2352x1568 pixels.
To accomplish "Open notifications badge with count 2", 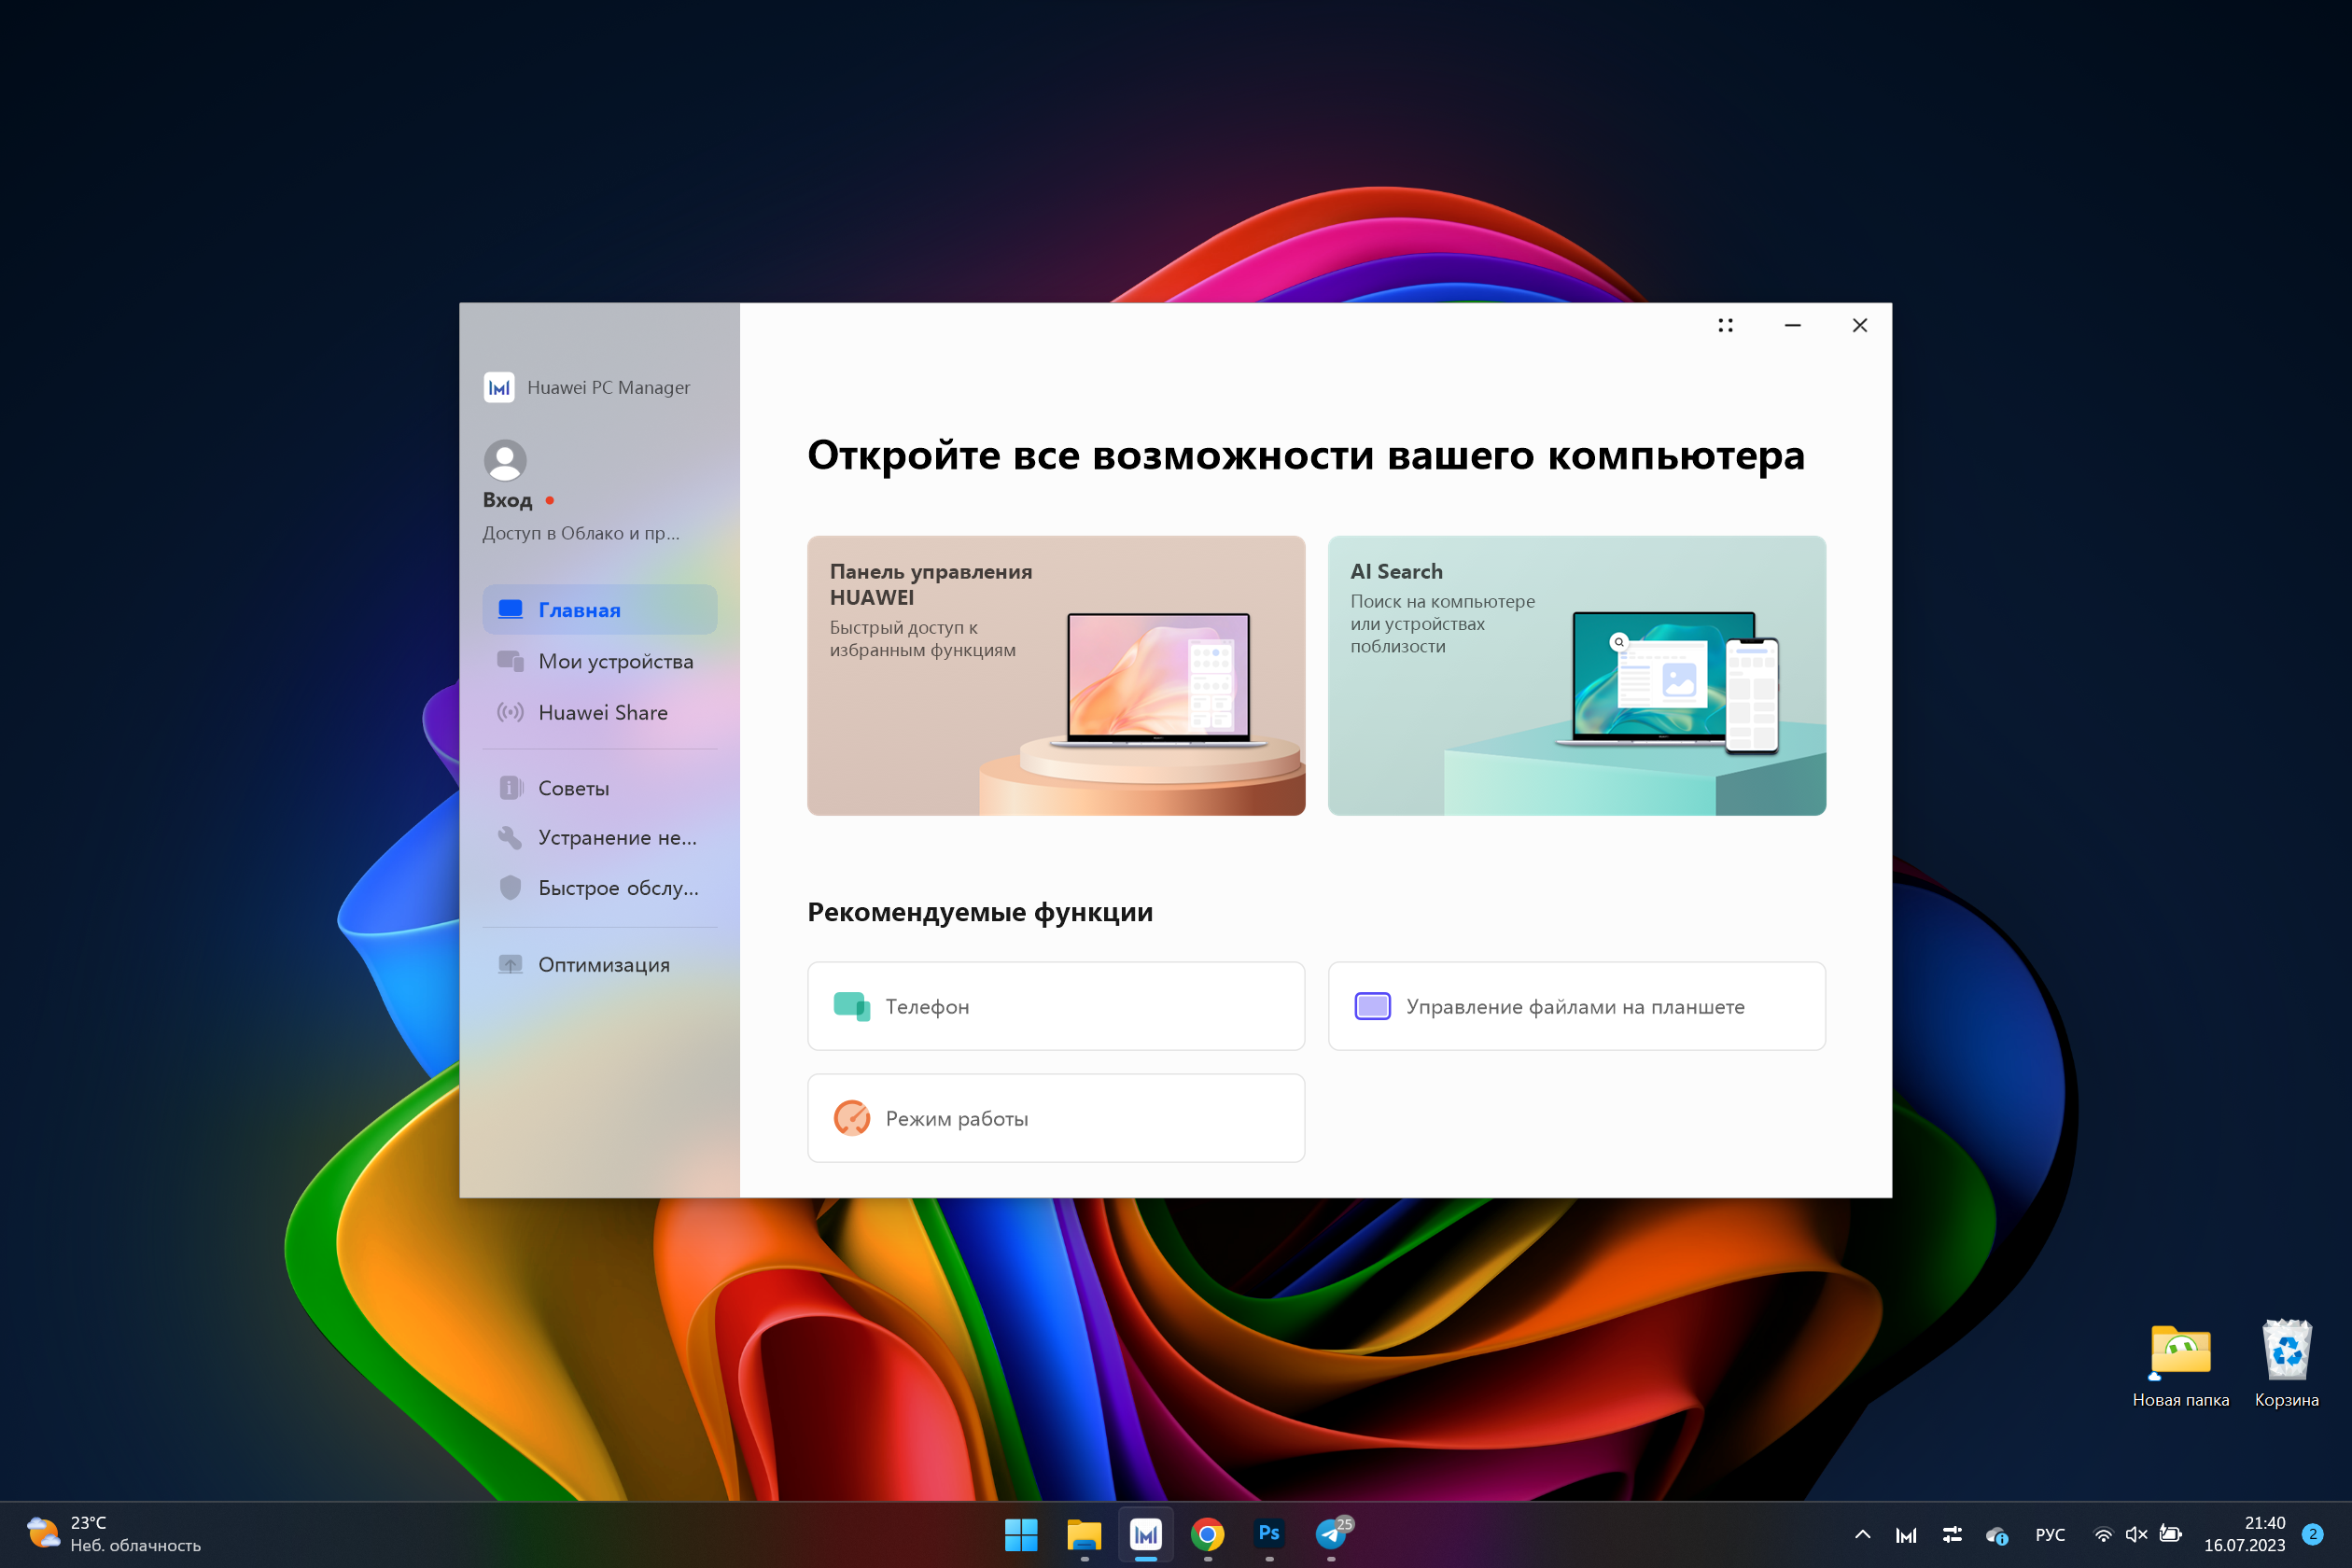I will (x=2313, y=1534).
